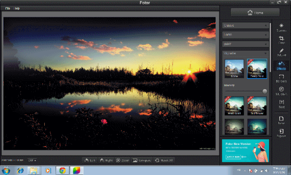Select the Deep Soul vignette effect
291x175 pixels.
257,69
